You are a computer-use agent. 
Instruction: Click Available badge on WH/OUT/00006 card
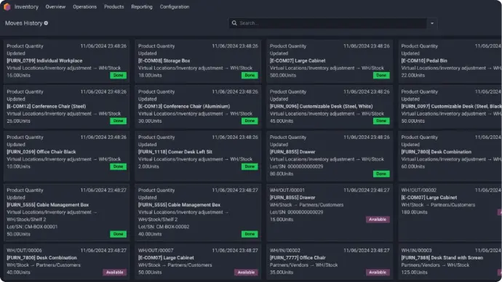pos(115,273)
